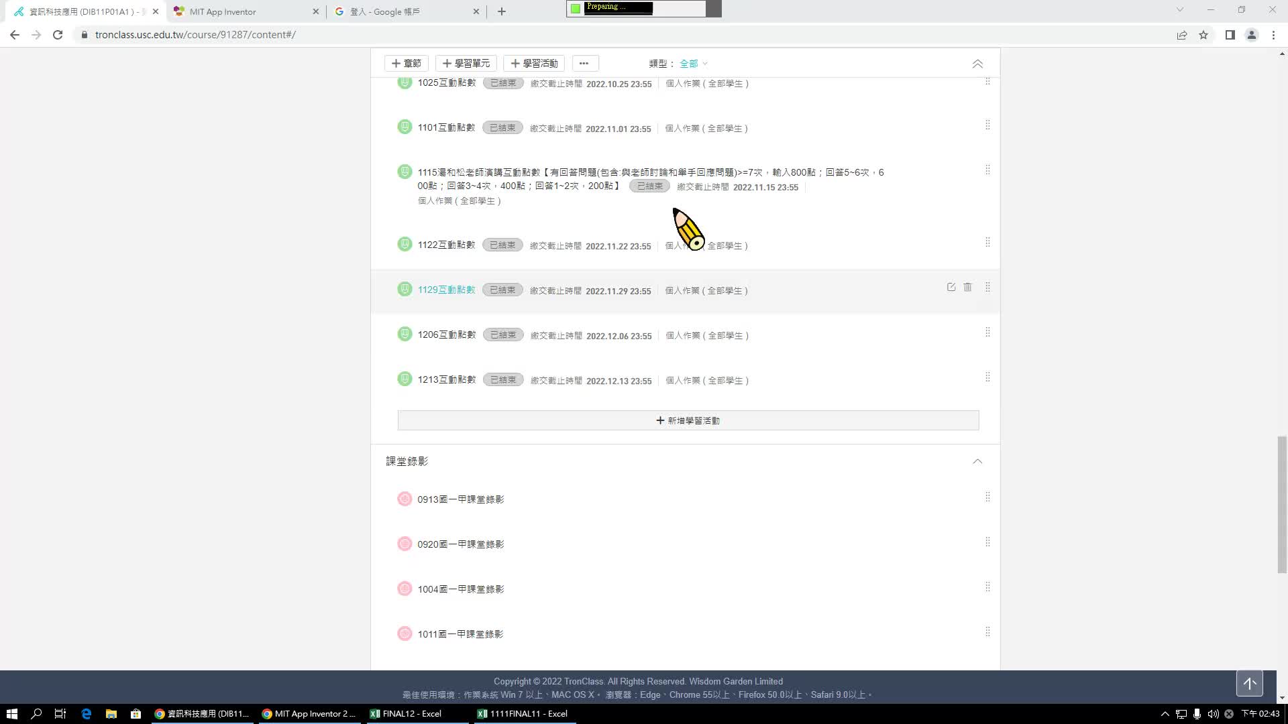
Task: Bookmark this page with the star icon
Action: coord(1203,35)
